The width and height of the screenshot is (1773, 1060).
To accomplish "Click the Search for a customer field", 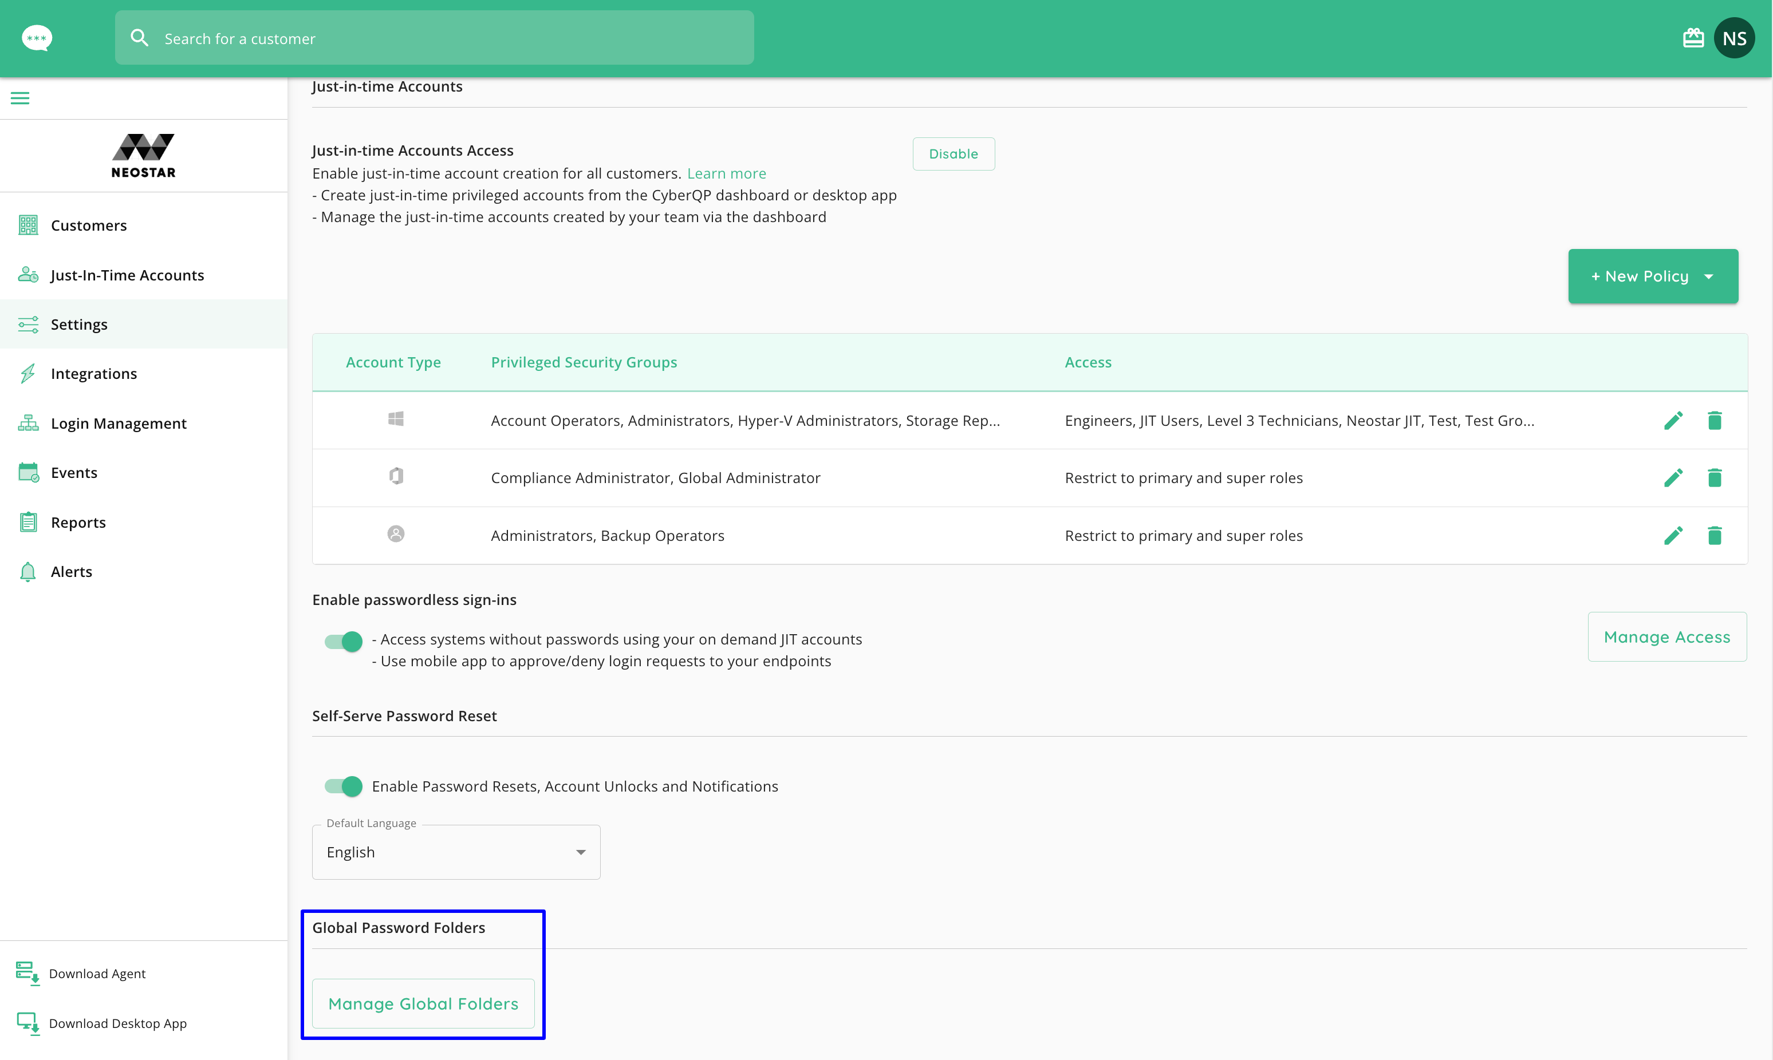I will point(435,38).
